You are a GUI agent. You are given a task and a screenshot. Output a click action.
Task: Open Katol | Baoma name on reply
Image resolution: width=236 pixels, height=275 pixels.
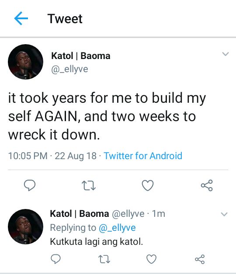[x=80, y=214]
